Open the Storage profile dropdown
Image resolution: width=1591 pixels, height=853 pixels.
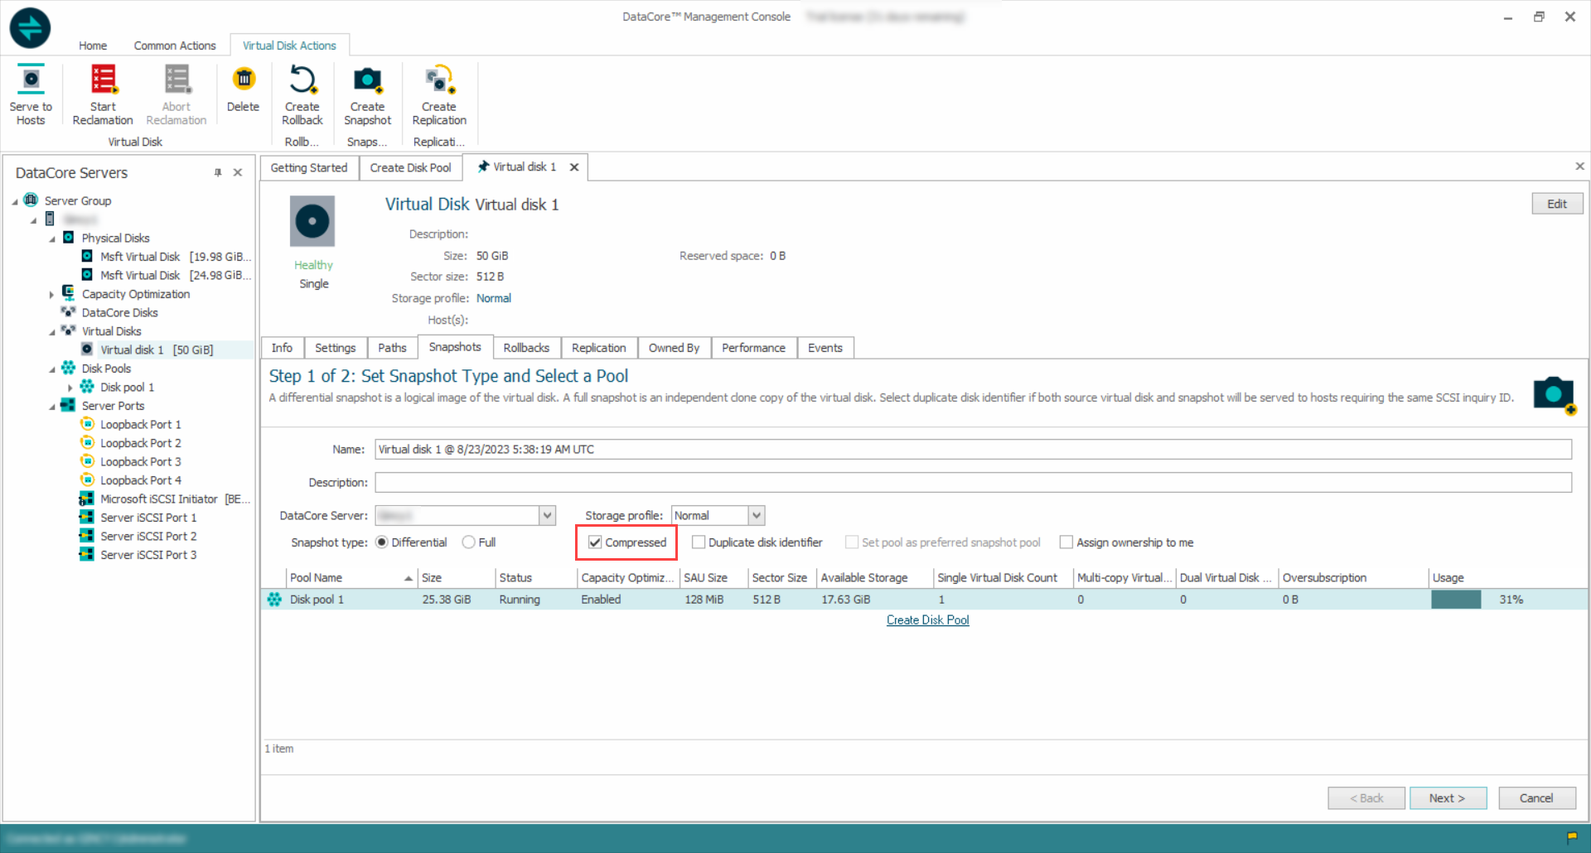point(756,516)
